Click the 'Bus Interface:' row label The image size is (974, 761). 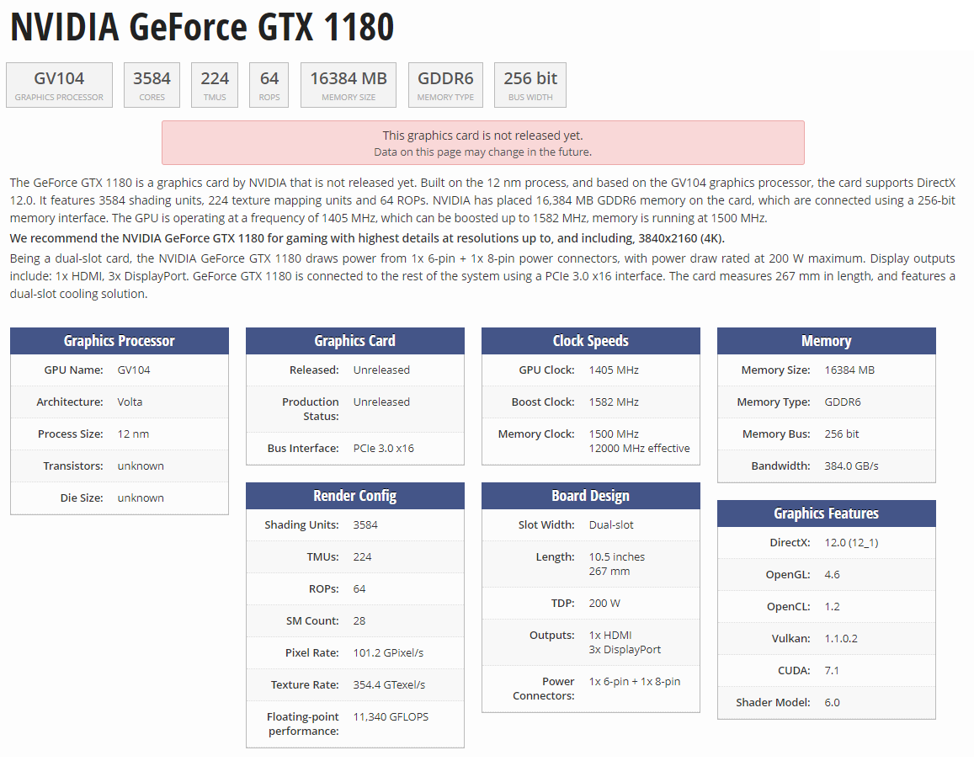303,449
